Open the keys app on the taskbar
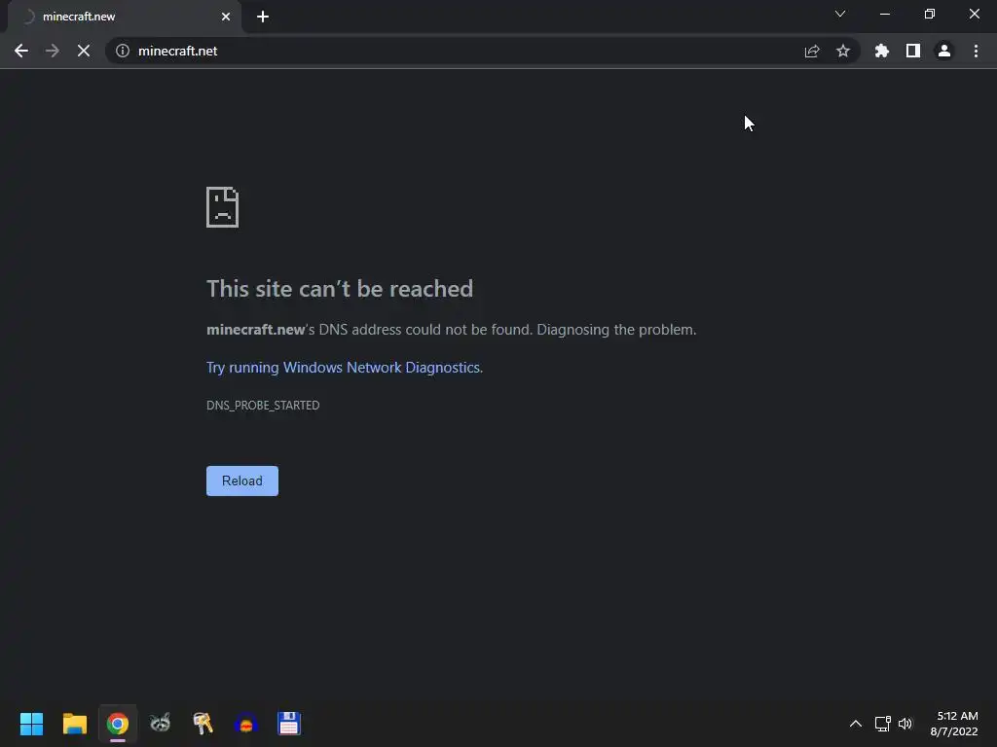The height and width of the screenshot is (747, 997). pos(203,724)
